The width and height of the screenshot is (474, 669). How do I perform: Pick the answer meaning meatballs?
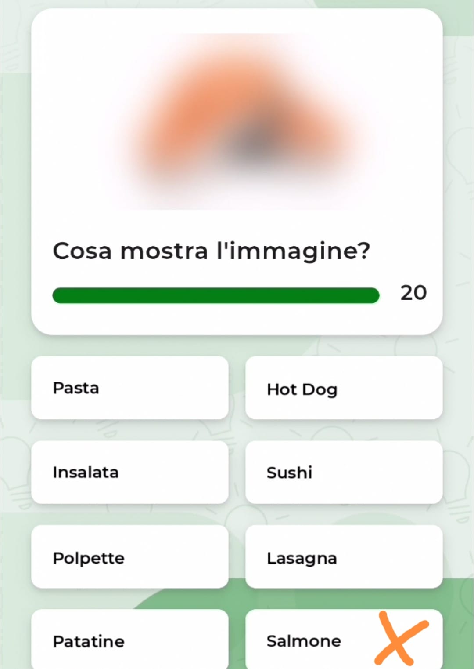click(130, 557)
